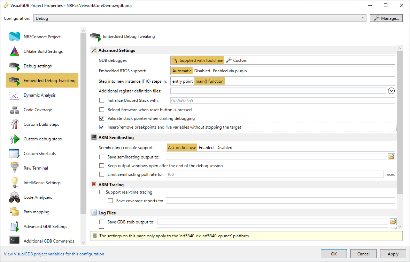Expand the additional register definition files chevron
The width and height of the screenshot is (410, 262).
tap(391, 91)
